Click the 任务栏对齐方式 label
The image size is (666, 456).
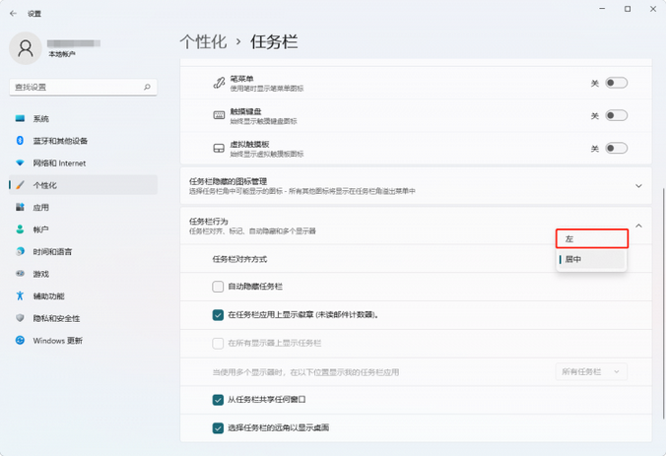pyautogui.click(x=239, y=259)
